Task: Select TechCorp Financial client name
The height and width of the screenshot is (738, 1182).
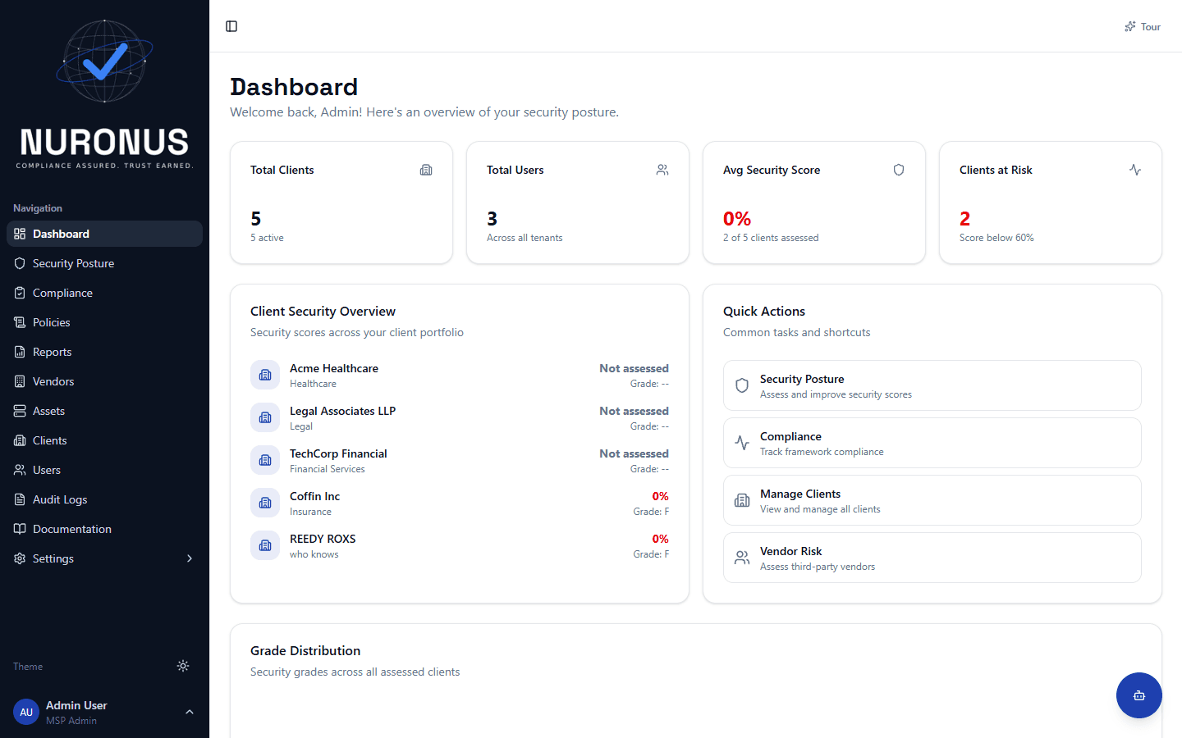Action: pyautogui.click(x=338, y=453)
